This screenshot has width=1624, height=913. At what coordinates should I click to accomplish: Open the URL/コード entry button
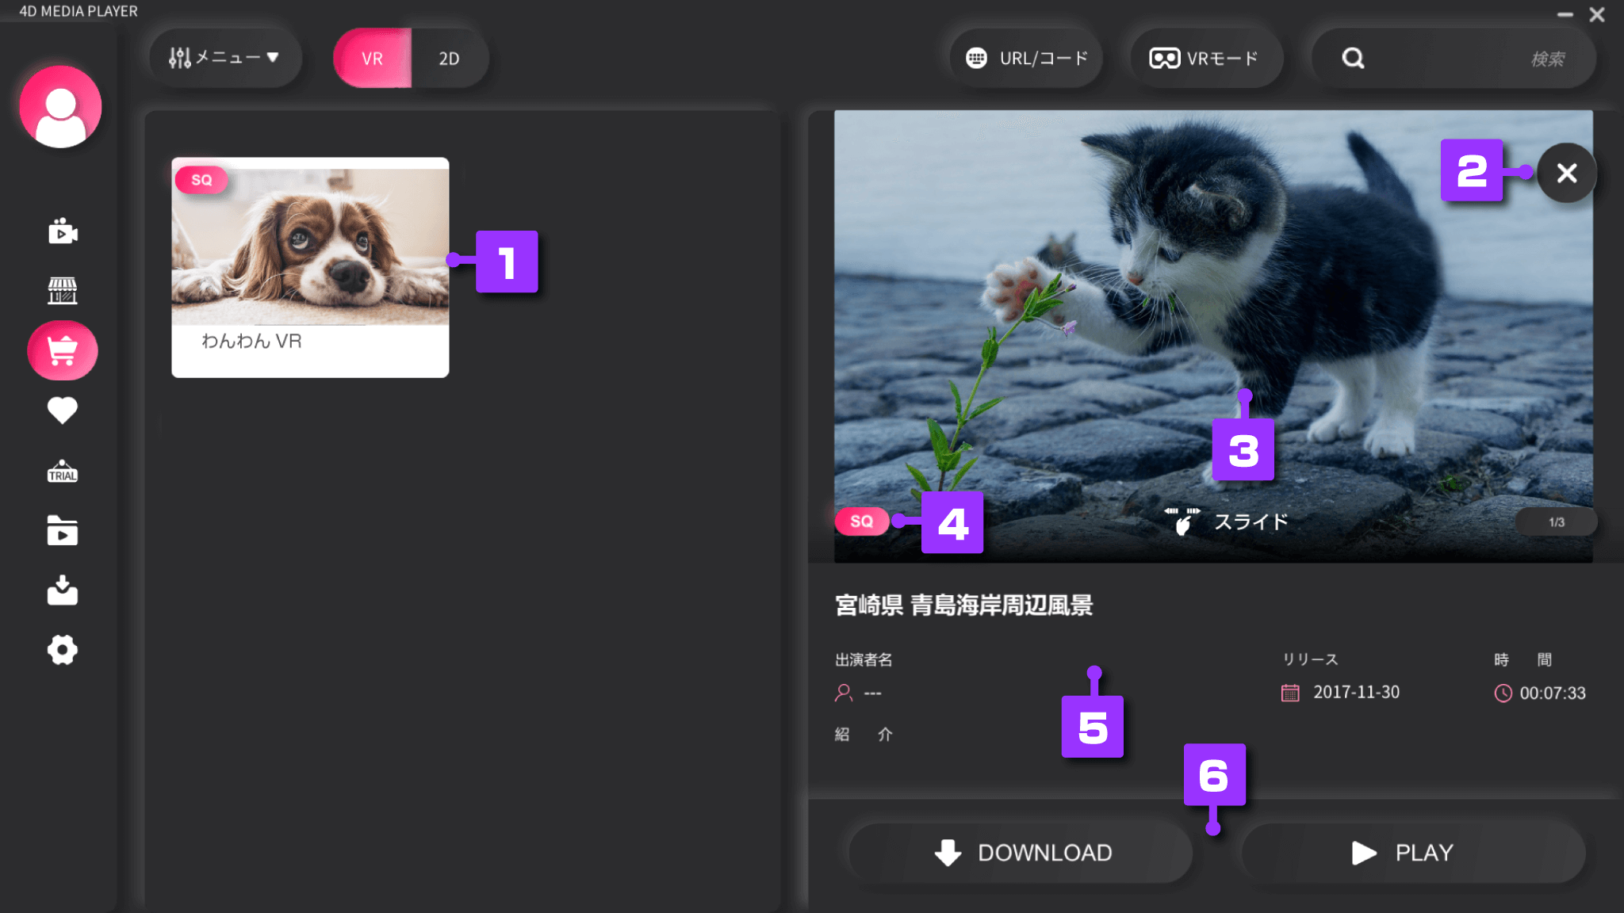click(x=1027, y=59)
